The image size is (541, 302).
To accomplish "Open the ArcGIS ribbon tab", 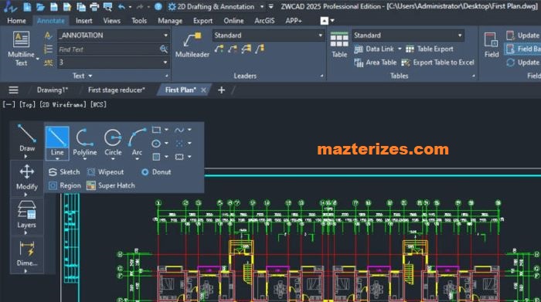I will (x=264, y=21).
